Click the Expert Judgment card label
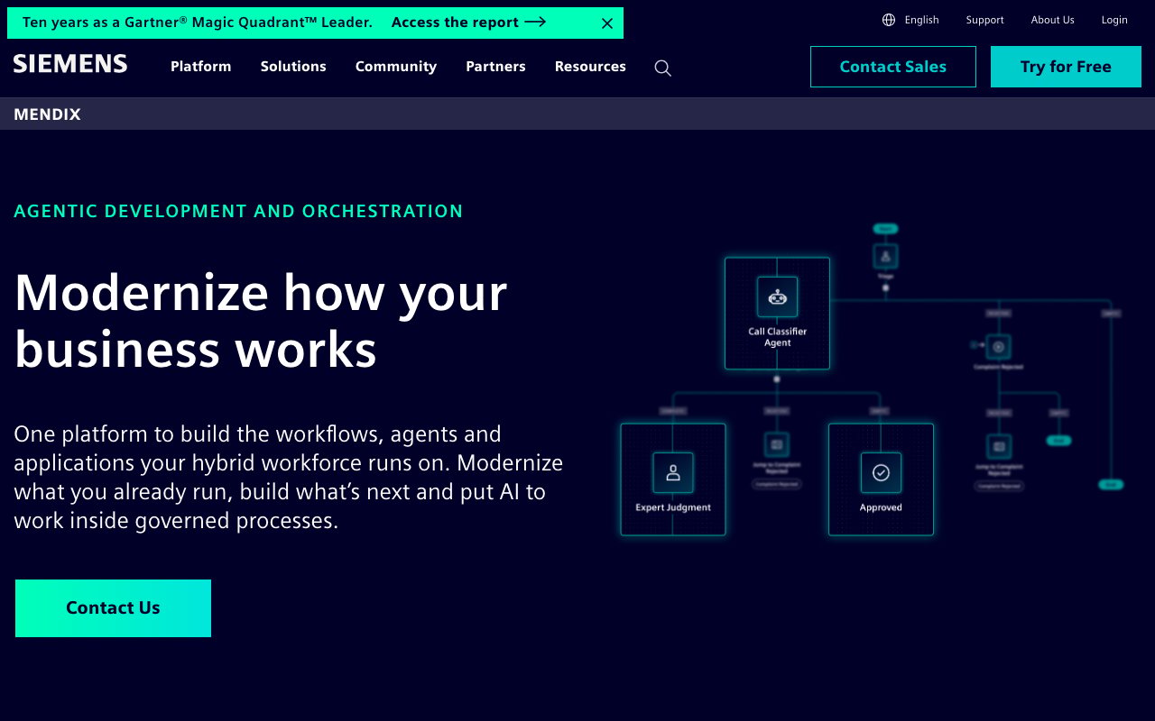This screenshot has height=721, width=1155. coord(673,507)
